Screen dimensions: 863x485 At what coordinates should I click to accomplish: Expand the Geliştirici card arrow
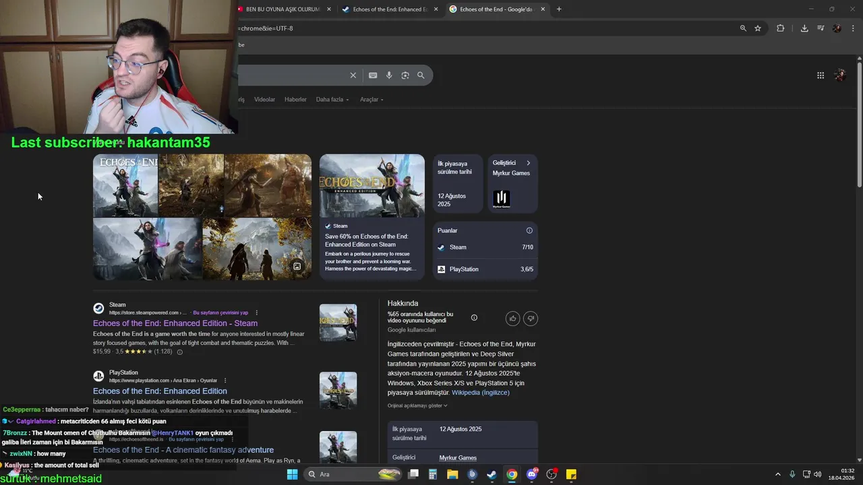(528, 163)
